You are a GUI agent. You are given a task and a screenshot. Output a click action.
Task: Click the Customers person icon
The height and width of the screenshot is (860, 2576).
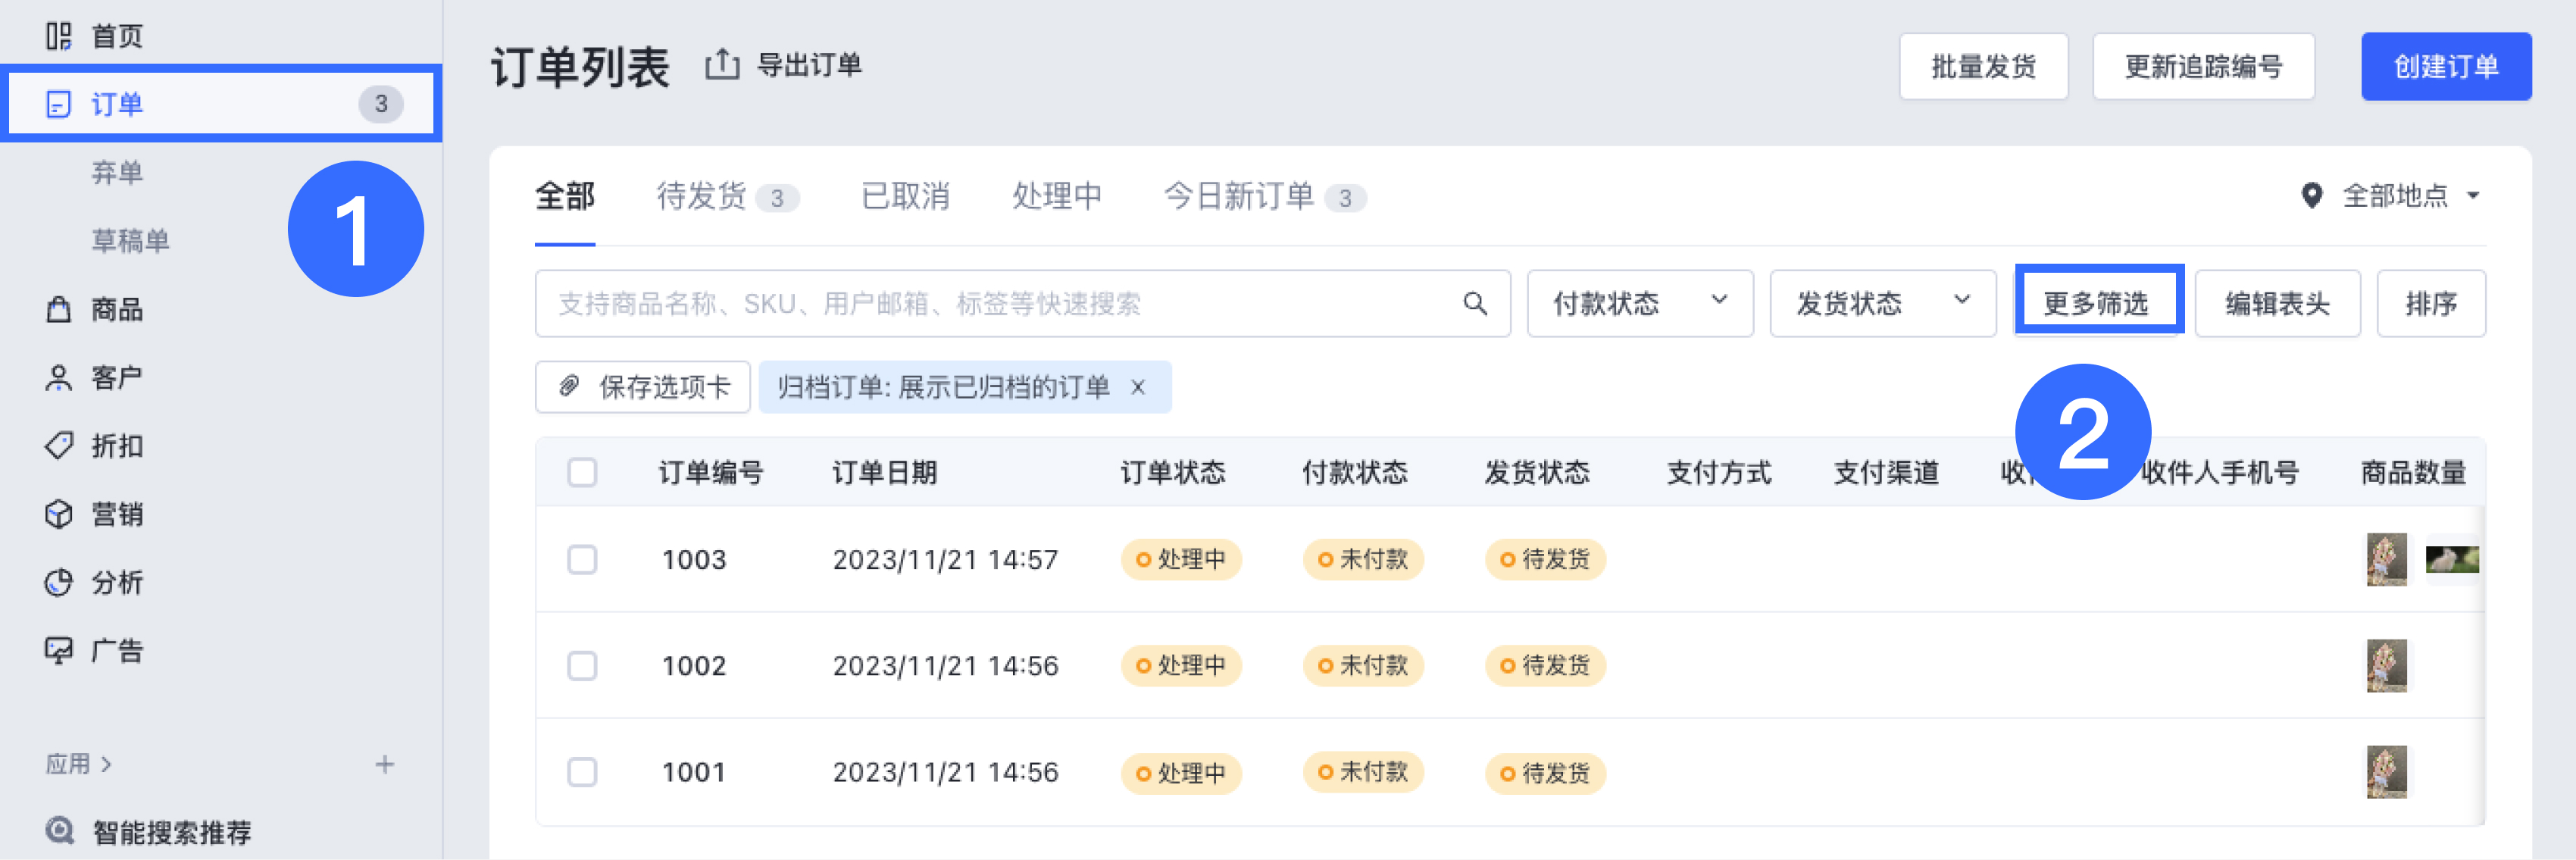[59, 378]
